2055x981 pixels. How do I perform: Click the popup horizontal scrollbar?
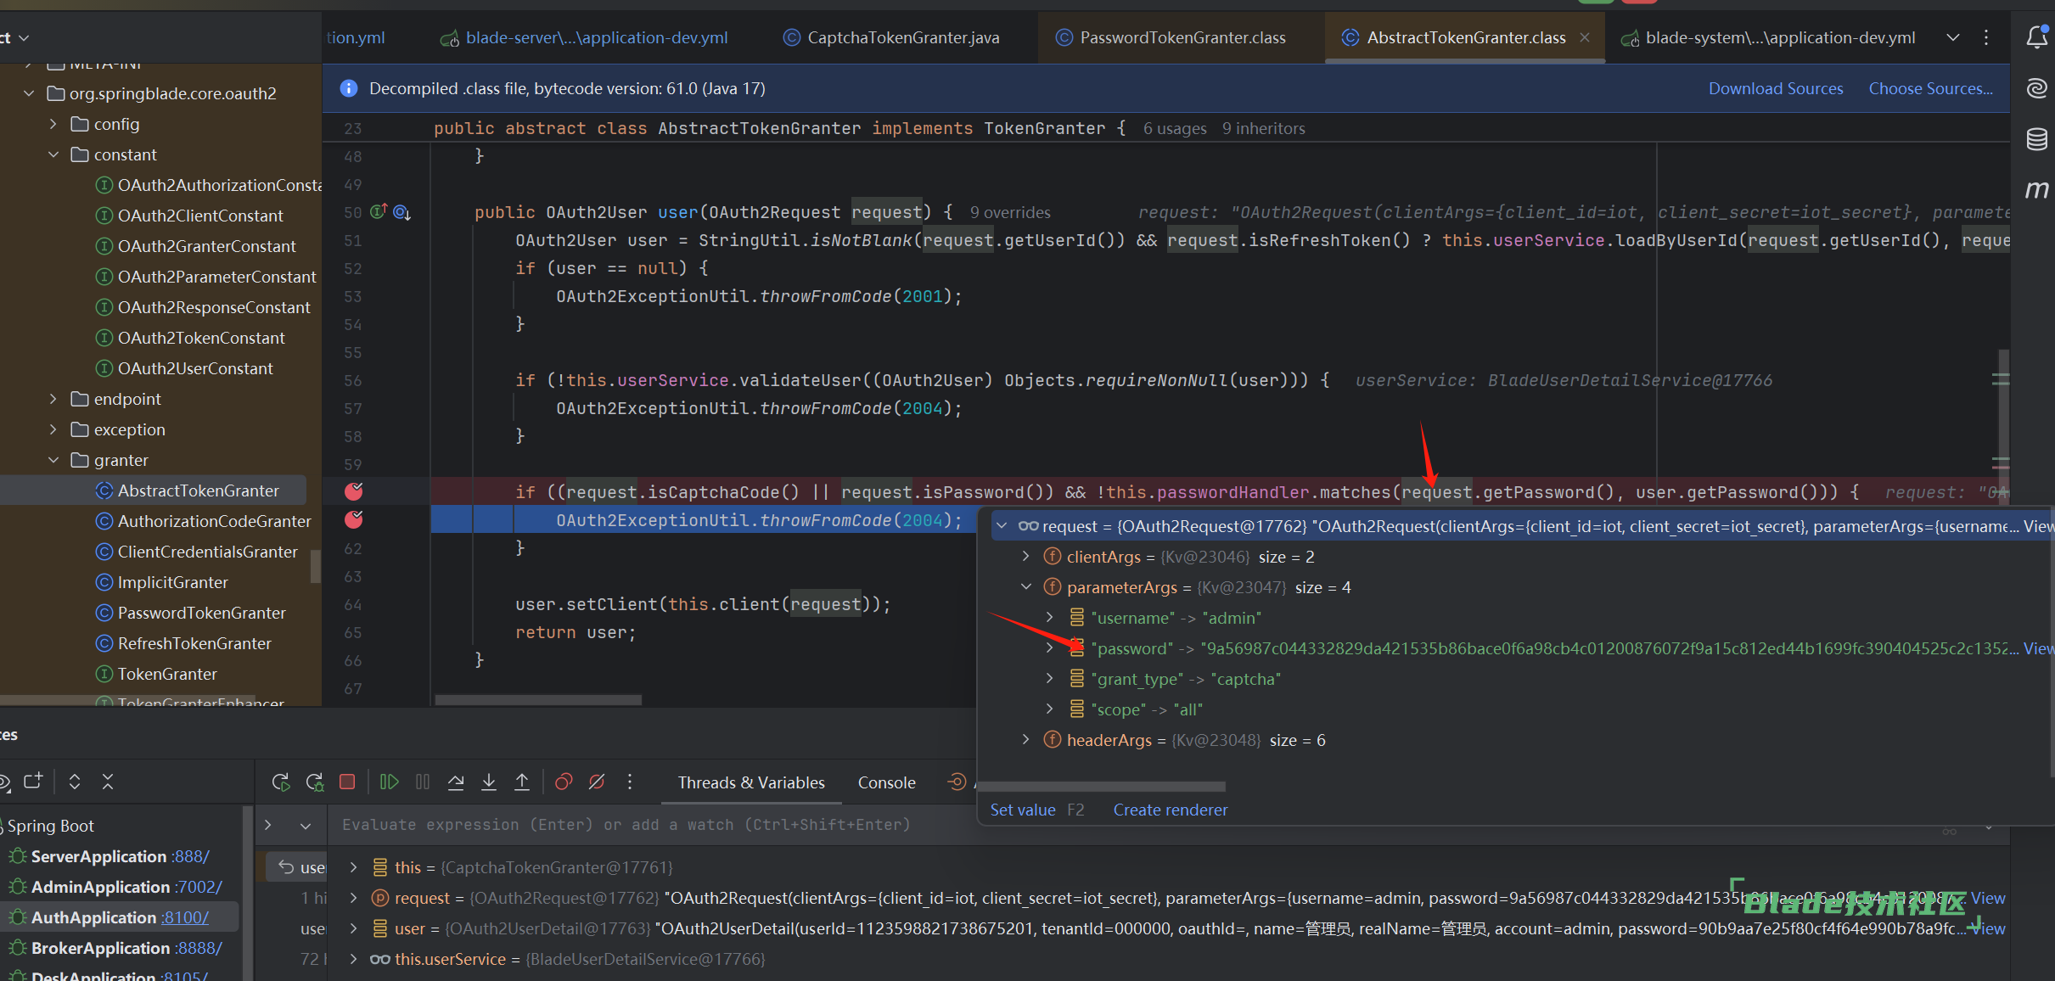[x=1103, y=786]
